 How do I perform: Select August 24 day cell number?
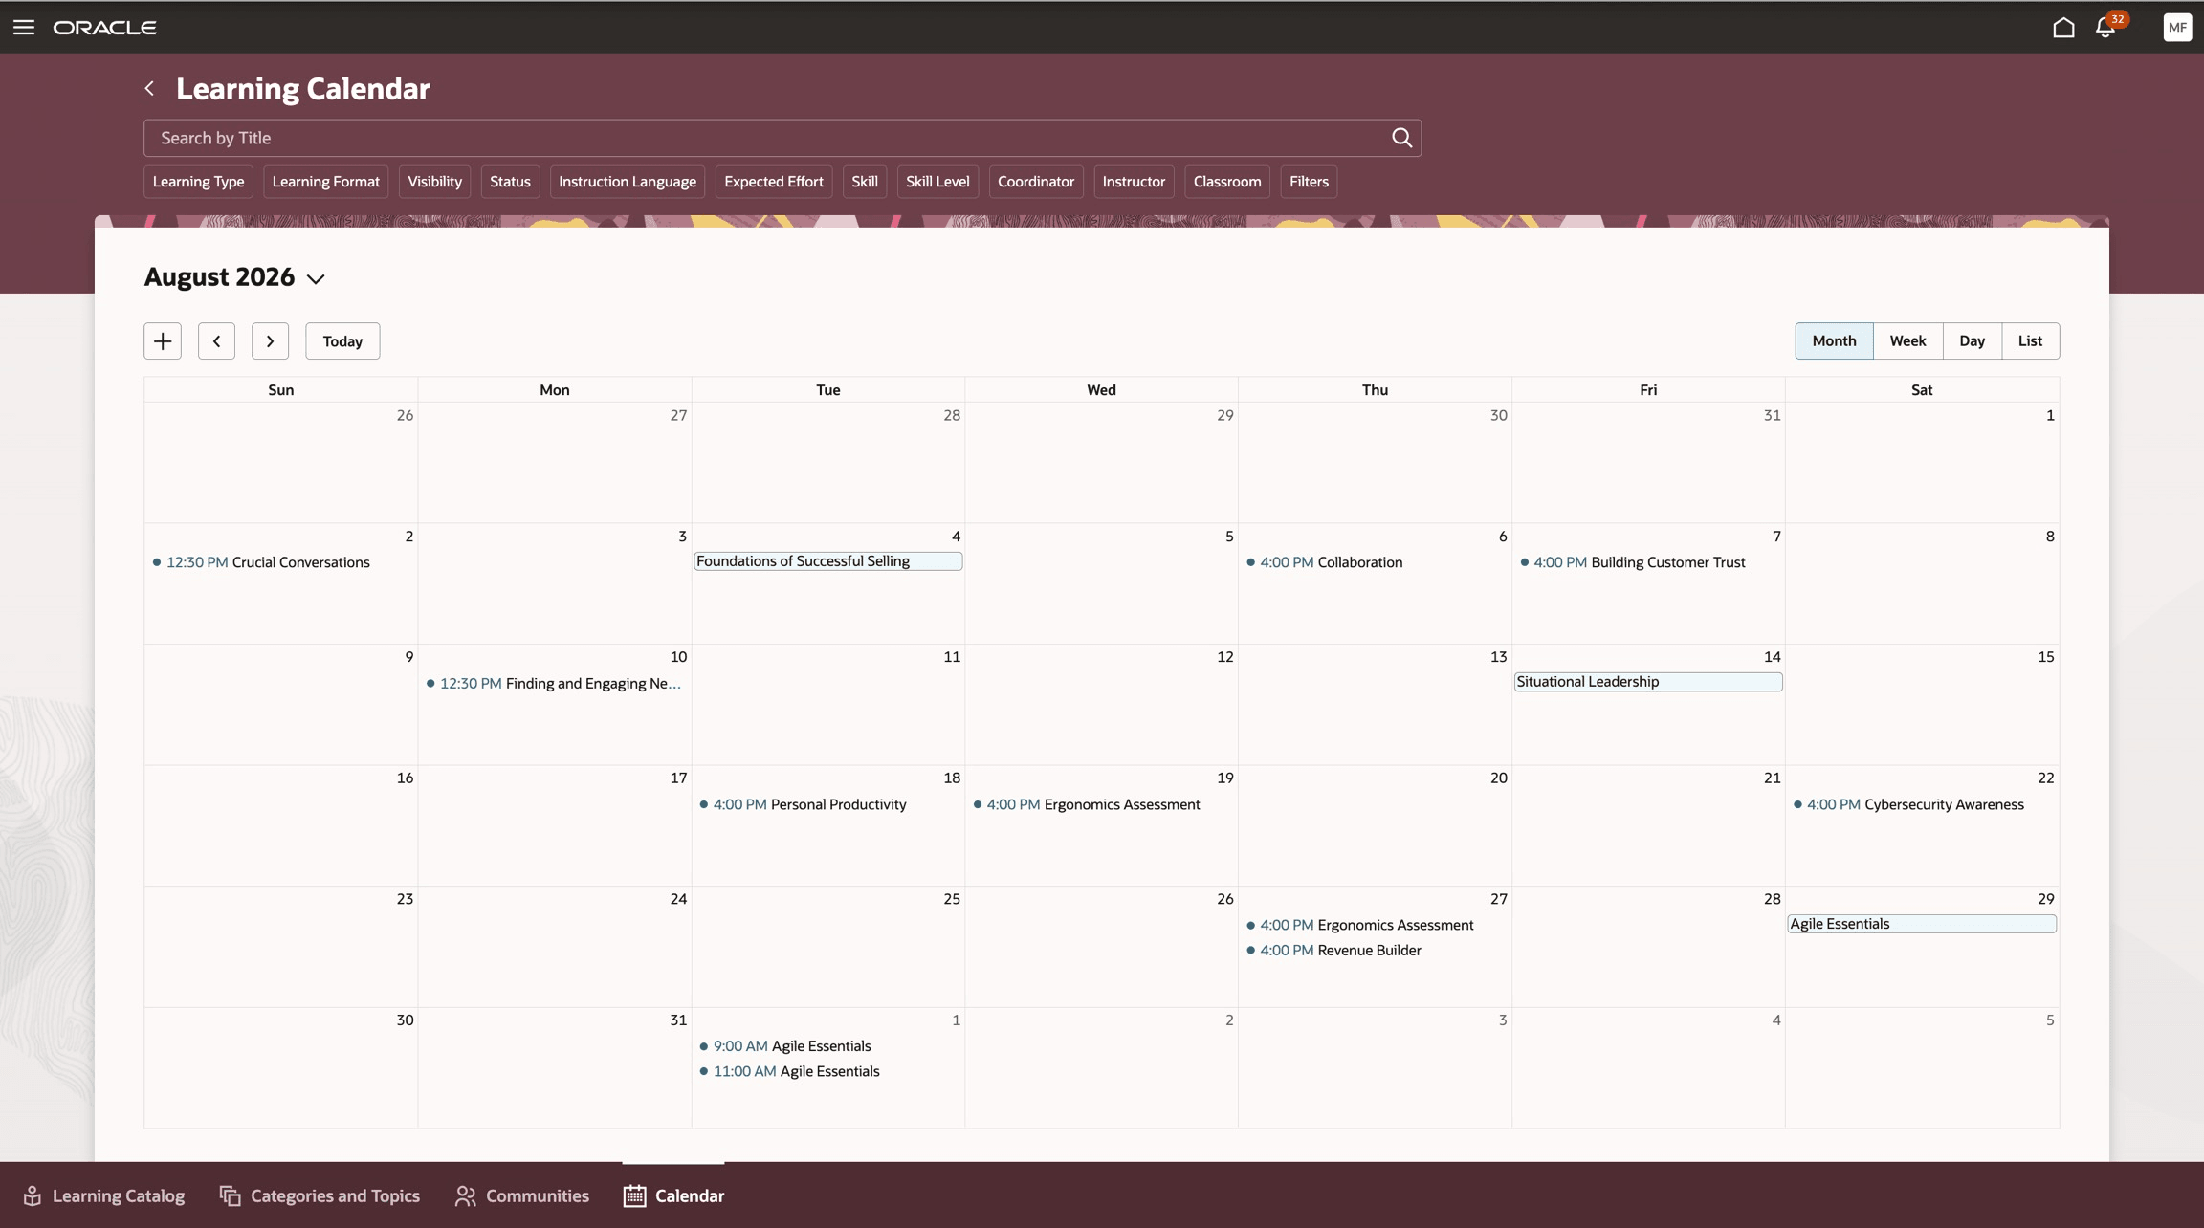coord(677,899)
